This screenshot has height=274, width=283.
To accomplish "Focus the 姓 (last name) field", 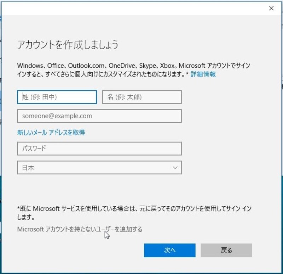I will click(57, 97).
